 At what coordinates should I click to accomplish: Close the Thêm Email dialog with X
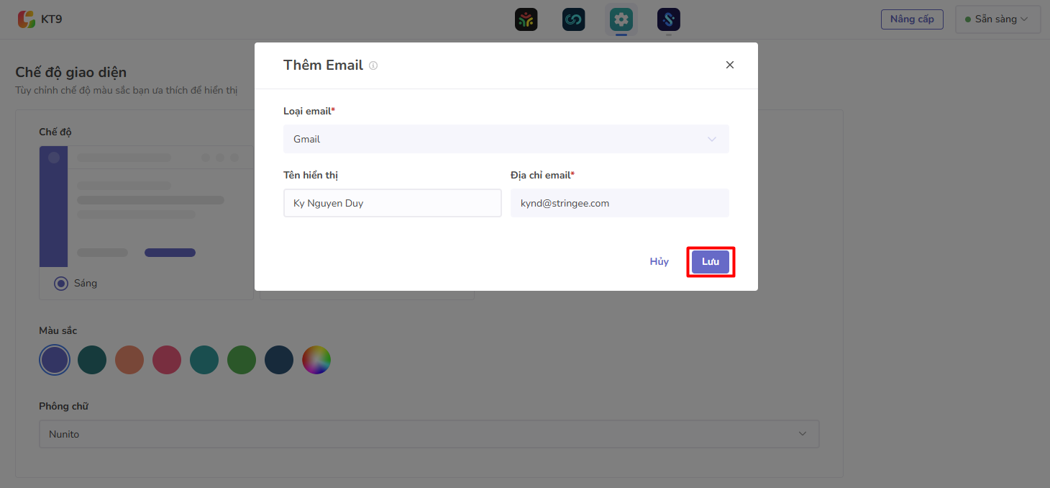(x=730, y=65)
